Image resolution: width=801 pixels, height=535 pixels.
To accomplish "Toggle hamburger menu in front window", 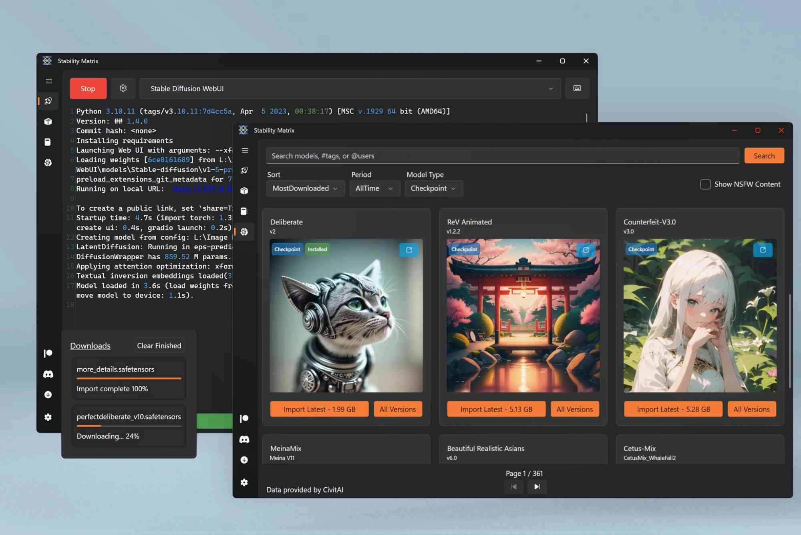I will point(245,150).
